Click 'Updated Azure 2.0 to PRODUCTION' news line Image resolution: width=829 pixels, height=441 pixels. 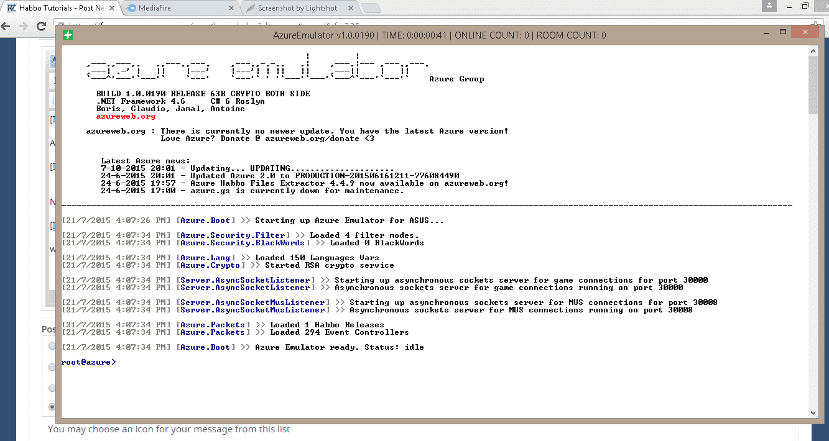tap(280, 176)
